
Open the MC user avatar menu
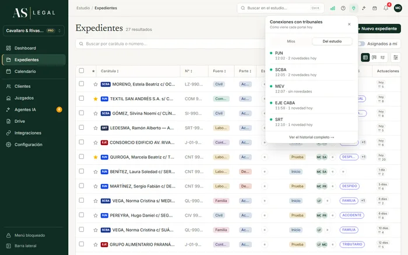pos(398,8)
